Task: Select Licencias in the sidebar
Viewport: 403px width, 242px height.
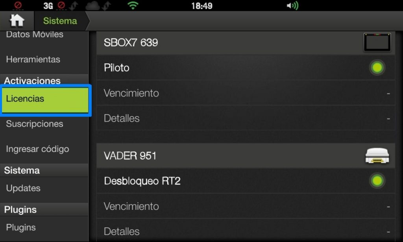Action: point(45,100)
